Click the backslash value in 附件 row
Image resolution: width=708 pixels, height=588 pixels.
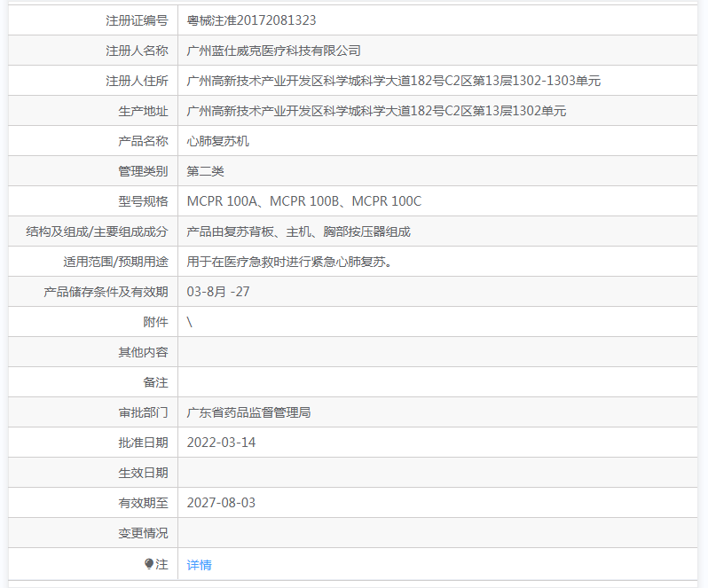tap(190, 322)
